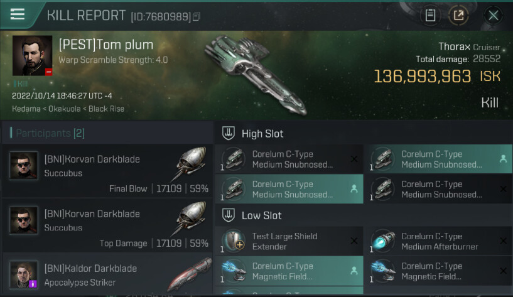The width and height of the screenshot is (513, 297).
Task: Select Kaldor Darkblade participant row
Action: (x=107, y=274)
